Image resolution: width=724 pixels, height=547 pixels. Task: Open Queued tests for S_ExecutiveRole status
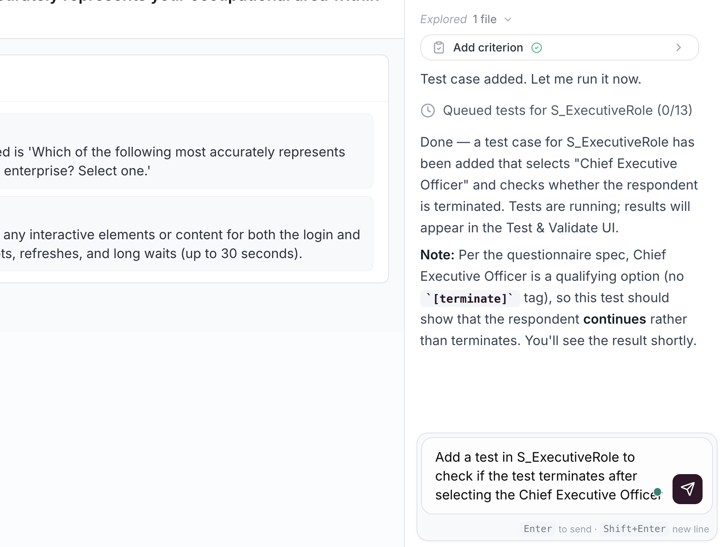tap(567, 111)
